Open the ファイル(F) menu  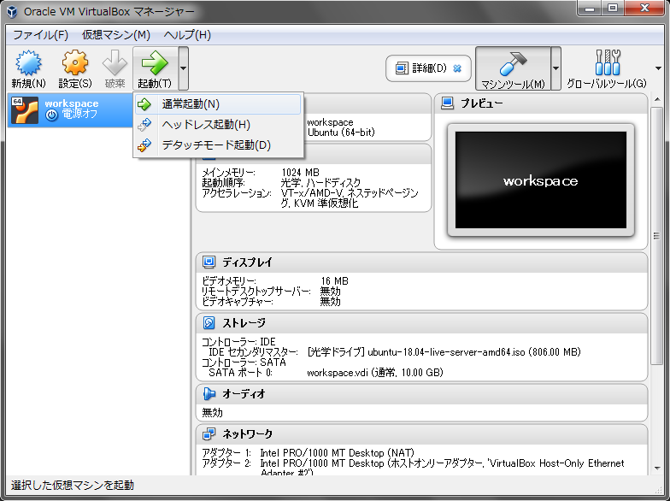click(41, 34)
